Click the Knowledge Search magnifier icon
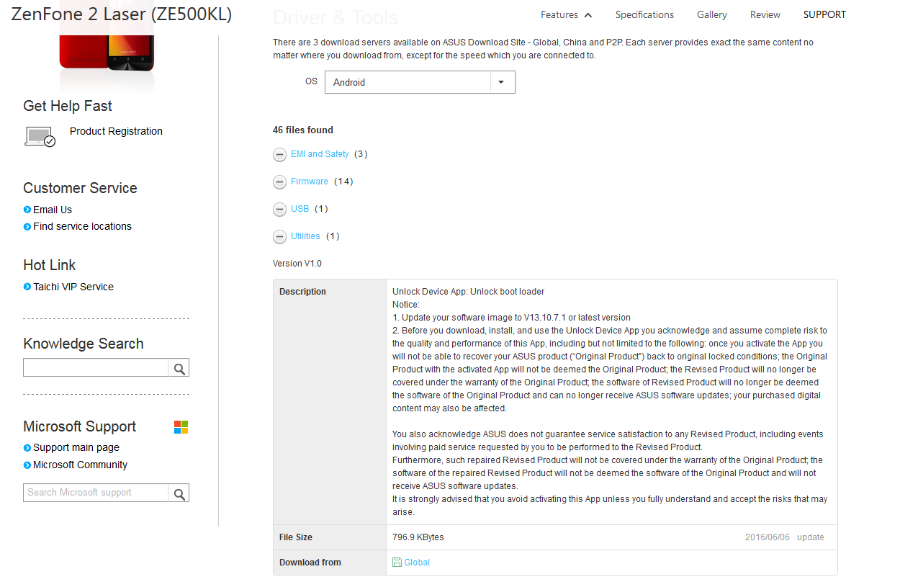This screenshot has width=900, height=582. tap(179, 369)
